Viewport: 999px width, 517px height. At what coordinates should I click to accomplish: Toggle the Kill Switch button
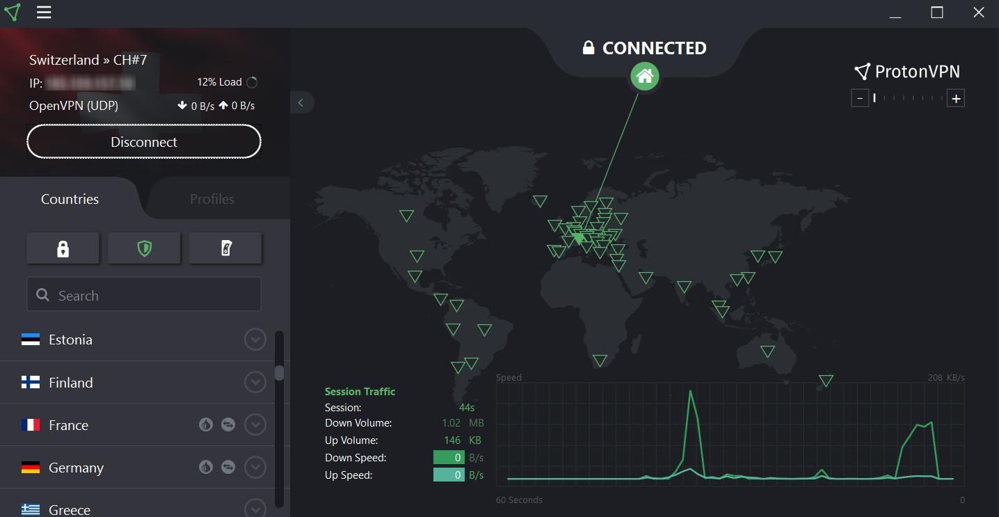coord(225,248)
